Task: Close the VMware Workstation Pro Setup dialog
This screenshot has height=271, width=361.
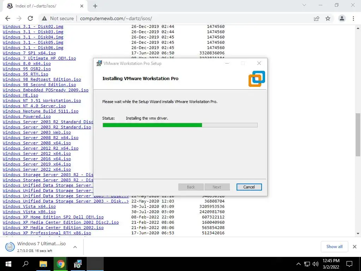Action: coord(259,63)
